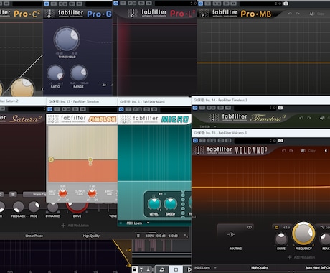Toggle Pro-G plugin bypass power icon
330x273 pixels.
pos(47,4)
